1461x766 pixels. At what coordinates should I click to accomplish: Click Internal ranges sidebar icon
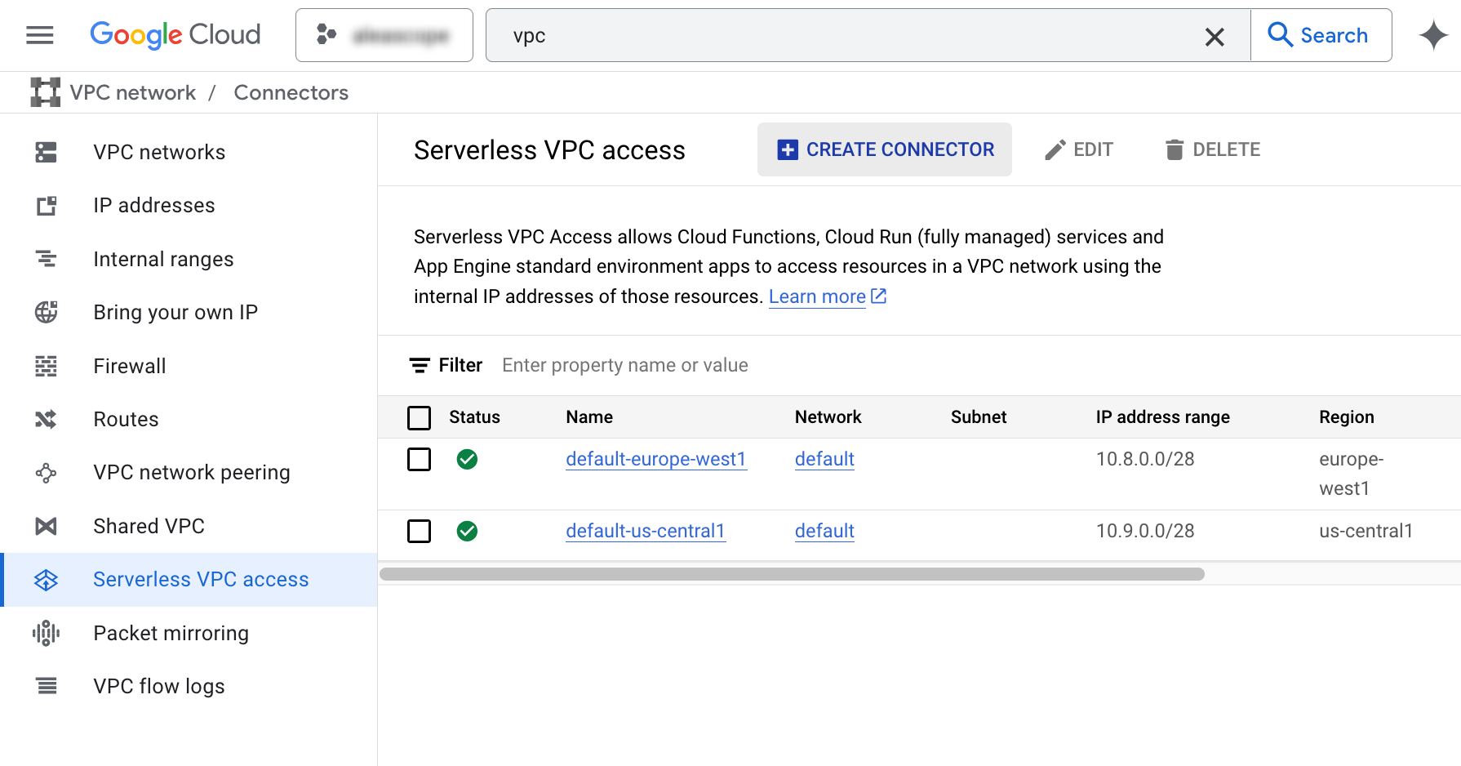point(47,259)
